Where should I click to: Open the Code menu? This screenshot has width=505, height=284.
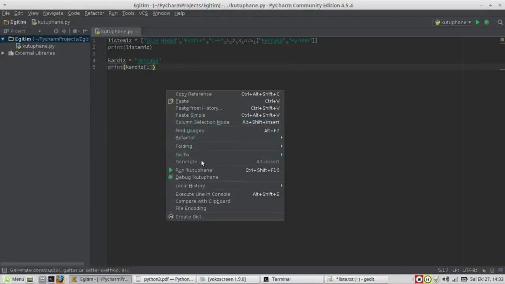[74, 13]
